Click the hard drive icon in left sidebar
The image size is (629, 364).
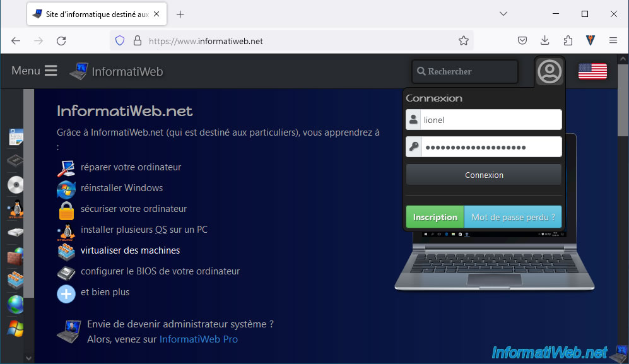(15, 232)
